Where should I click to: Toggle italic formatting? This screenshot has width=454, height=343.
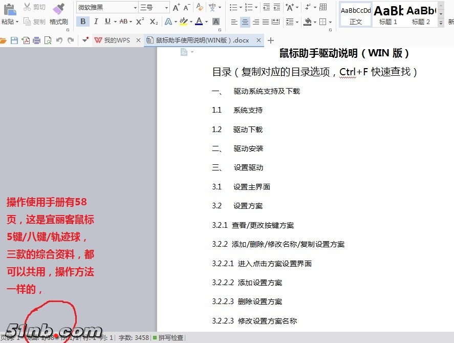tap(95, 22)
